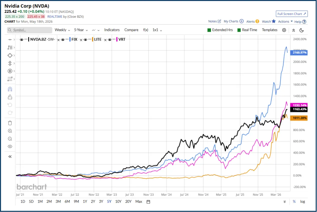Hide LITE series with eye icon
This screenshot has width=317, height=212.
tap(85, 40)
